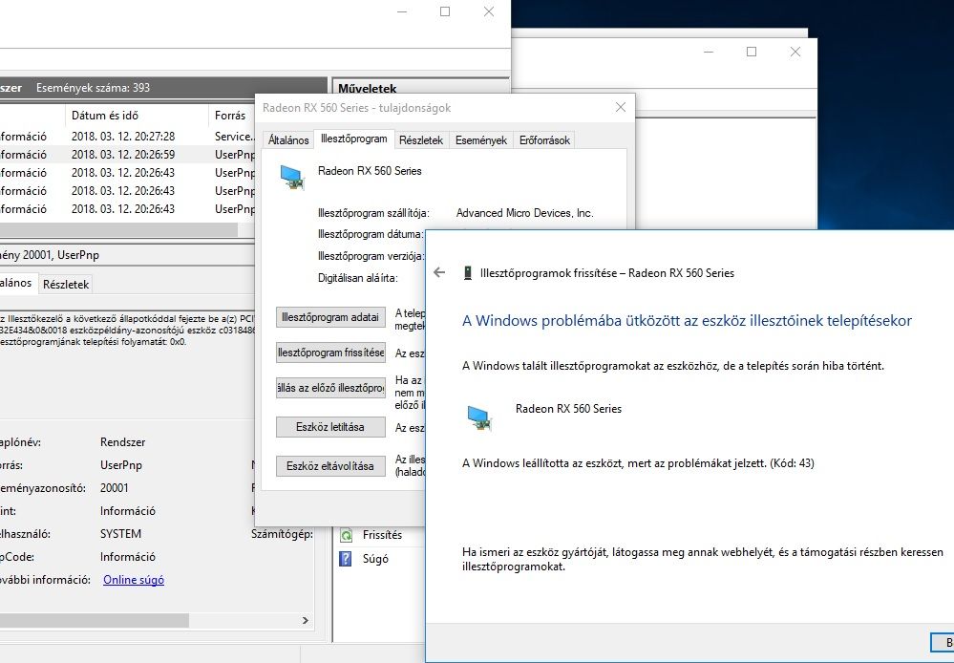Click Súgó in the actions pane
The width and height of the screenshot is (954, 663).
375,558
